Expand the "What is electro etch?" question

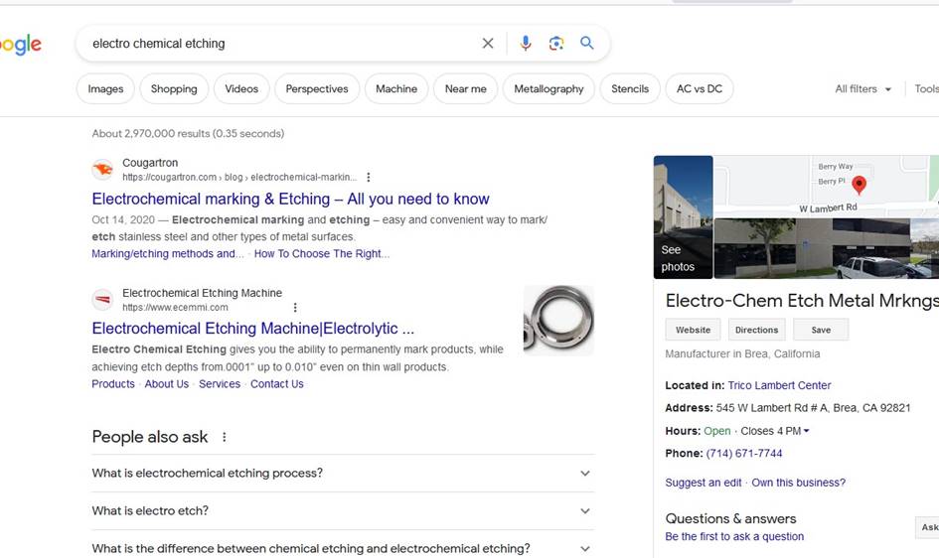pos(343,510)
